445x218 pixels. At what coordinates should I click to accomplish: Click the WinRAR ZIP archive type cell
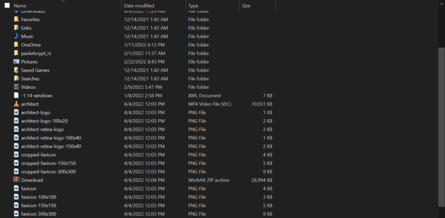tap(208, 181)
